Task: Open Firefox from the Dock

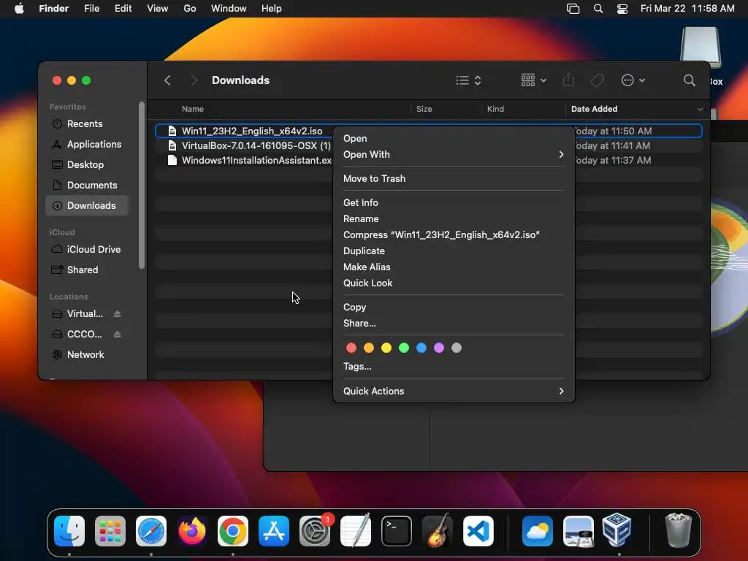Action: click(x=192, y=531)
